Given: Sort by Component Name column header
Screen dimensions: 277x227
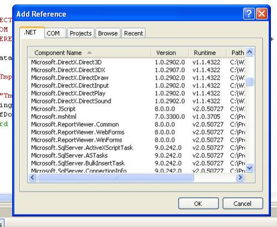Looking at the screenshot, I should 90,53.
